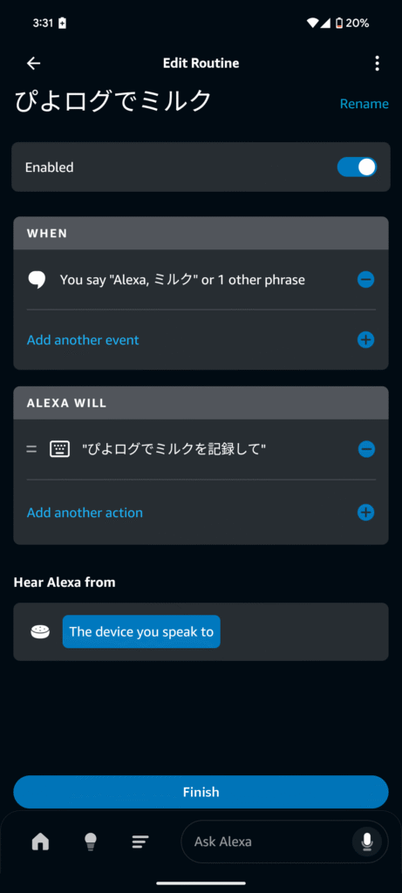Toggle the Enabled switch off
This screenshot has height=893, width=402.
point(357,167)
